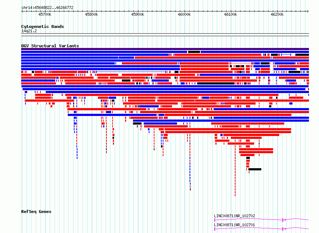Open the DGV Structural Variants track title

tap(50, 46)
